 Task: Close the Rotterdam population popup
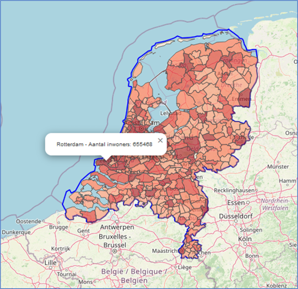click(x=160, y=141)
